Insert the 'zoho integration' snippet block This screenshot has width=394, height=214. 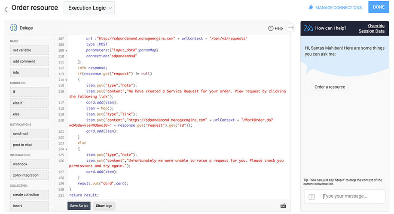coord(29,175)
